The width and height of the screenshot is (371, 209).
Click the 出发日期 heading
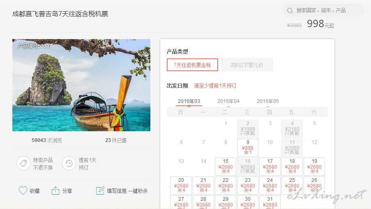(177, 86)
